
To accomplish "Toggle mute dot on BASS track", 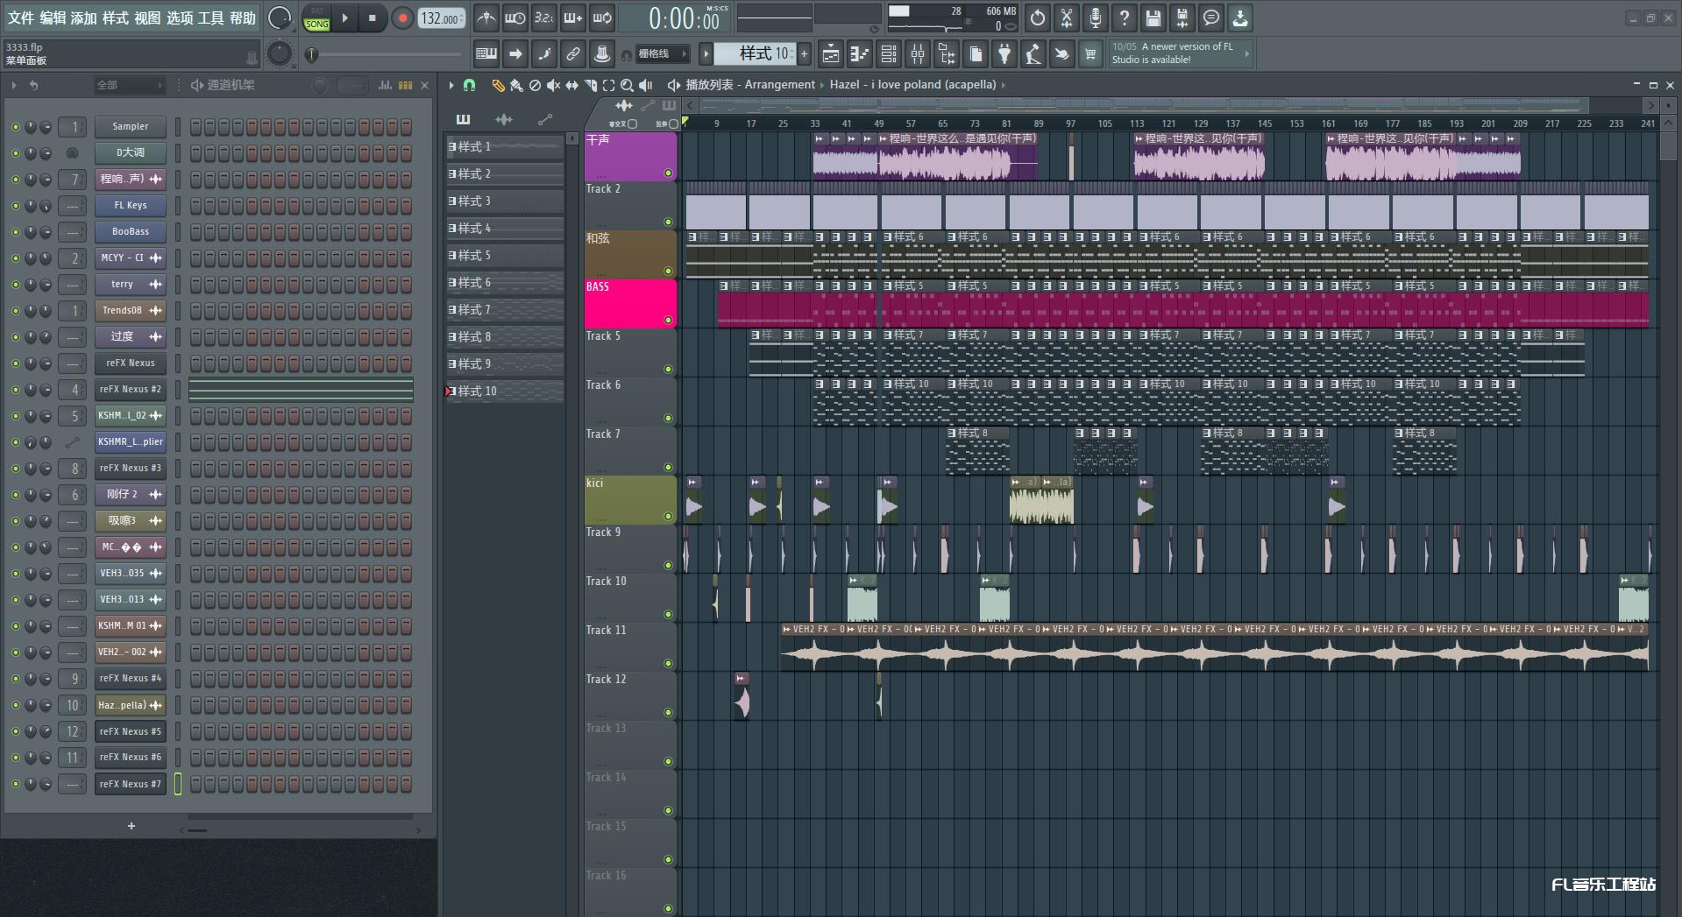I will pos(668,321).
